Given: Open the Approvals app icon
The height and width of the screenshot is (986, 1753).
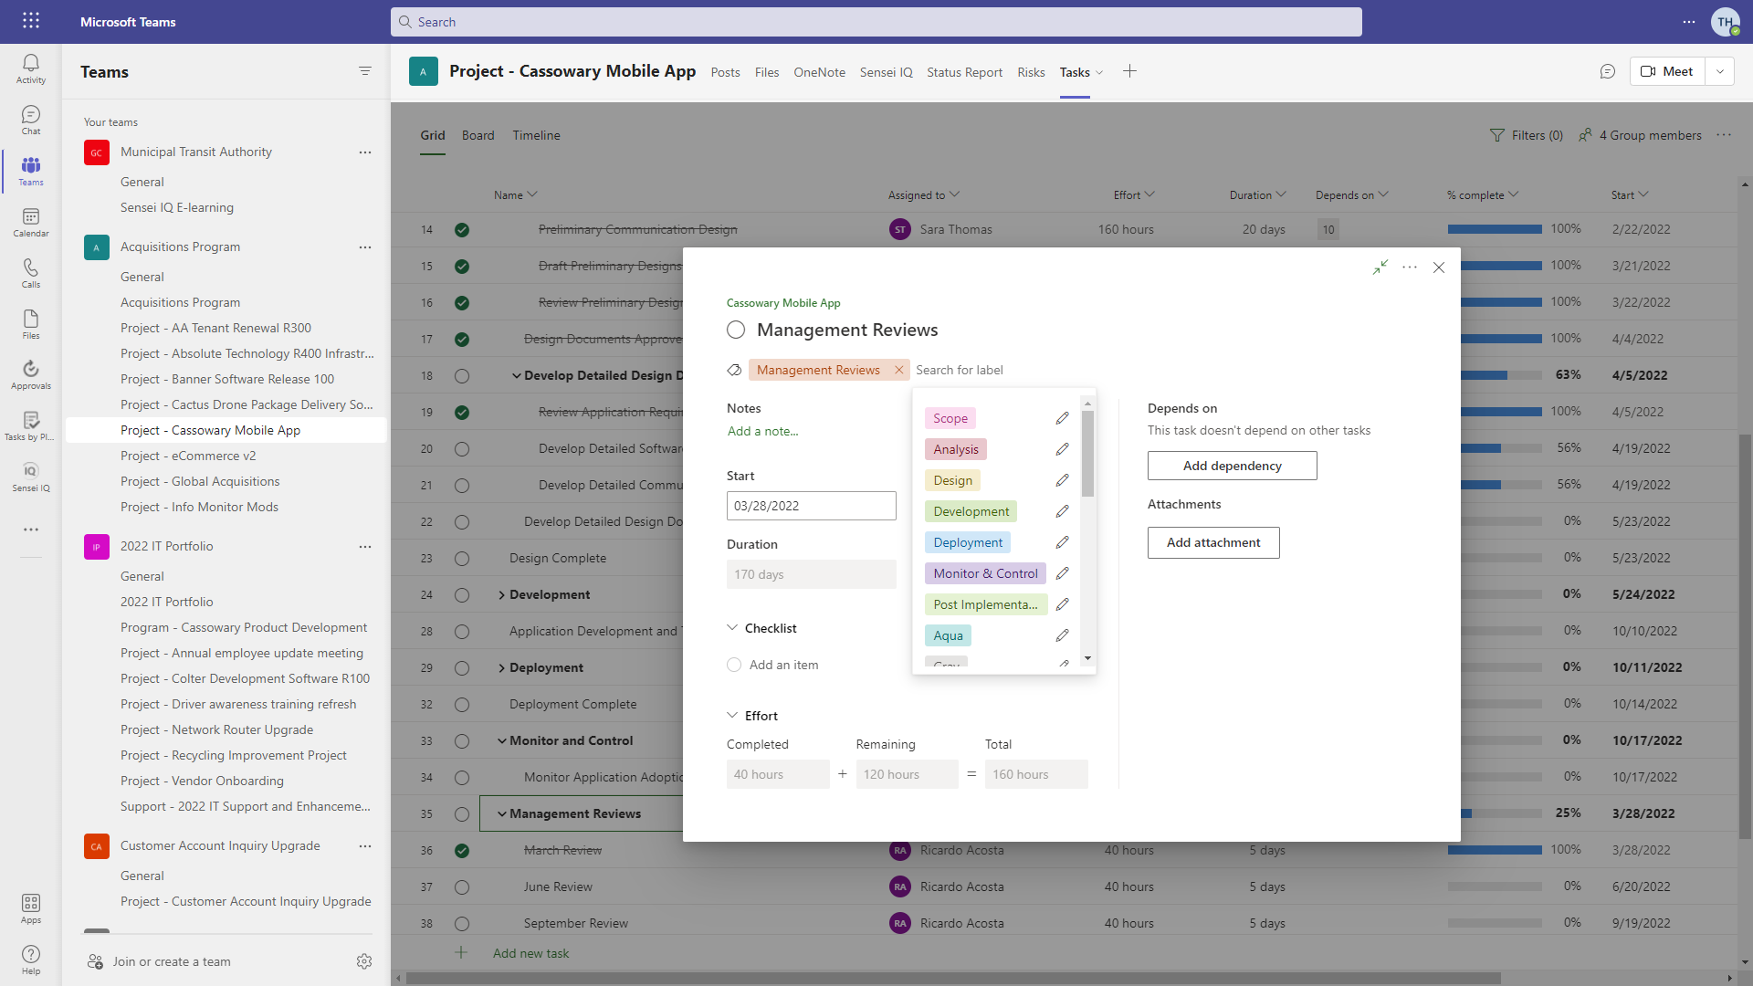Looking at the screenshot, I should tap(30, 374).
